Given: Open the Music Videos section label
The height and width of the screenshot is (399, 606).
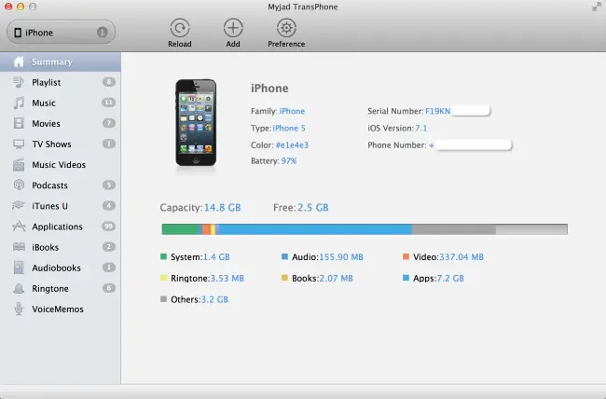Looking at the screenshot, I should tap(59, 165).
